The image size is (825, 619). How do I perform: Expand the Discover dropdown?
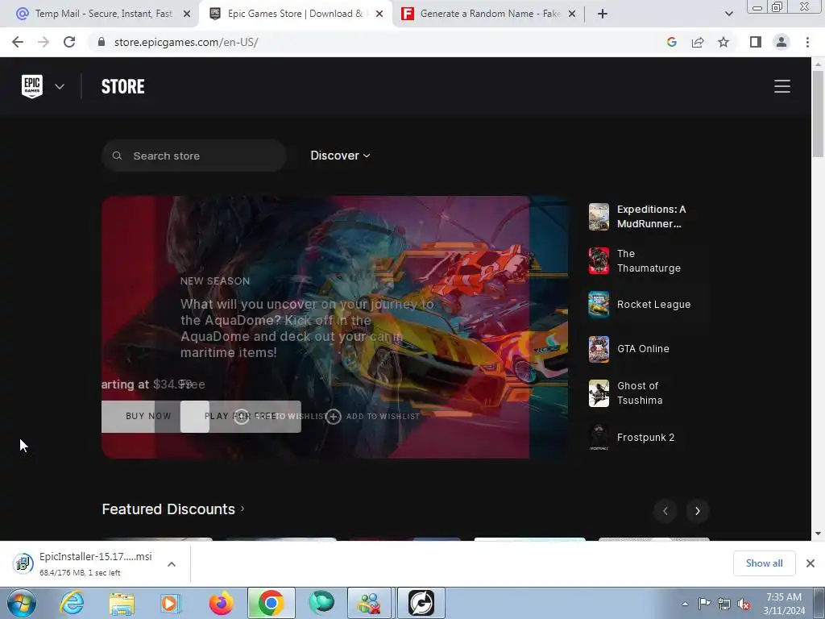point(340,156)
